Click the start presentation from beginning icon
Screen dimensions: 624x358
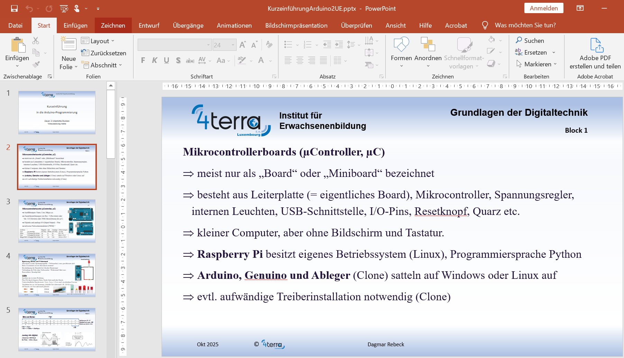tap(64, 9)
